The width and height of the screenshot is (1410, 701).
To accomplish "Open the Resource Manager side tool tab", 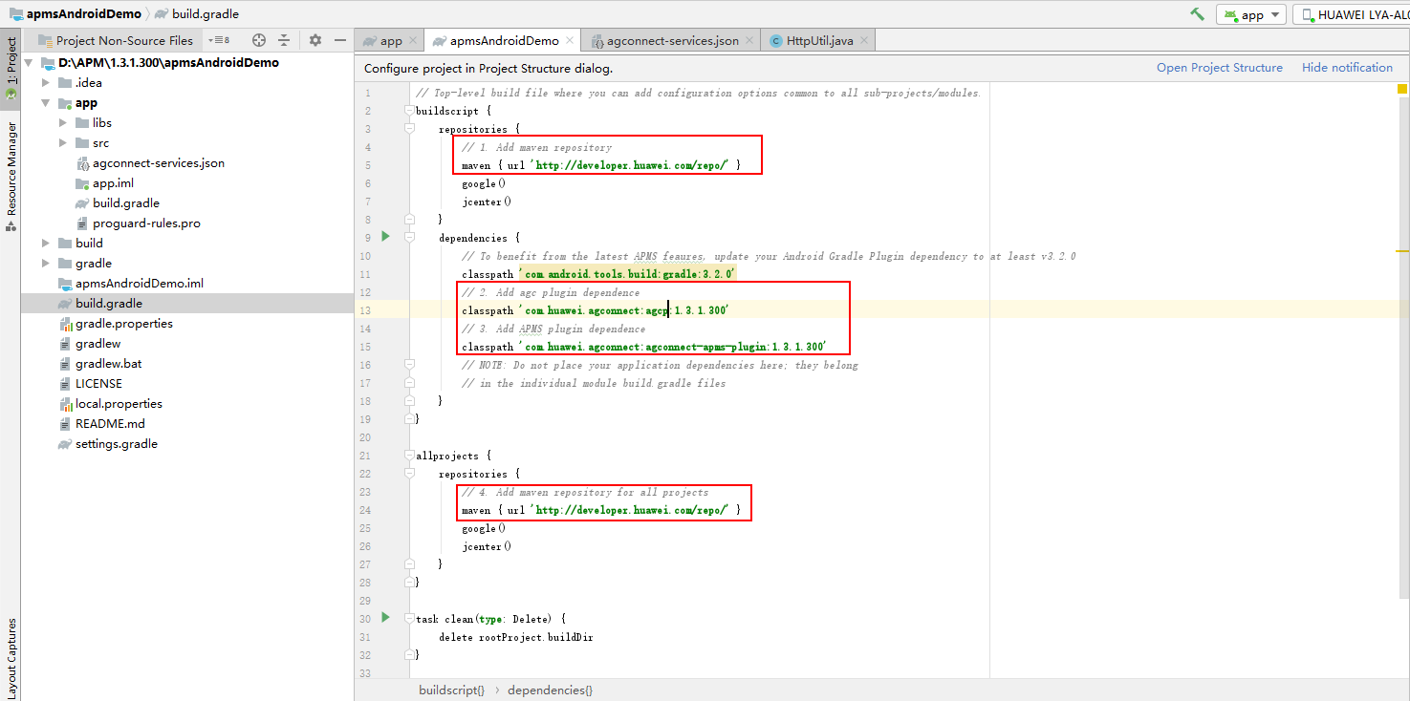I will (11, 176).
